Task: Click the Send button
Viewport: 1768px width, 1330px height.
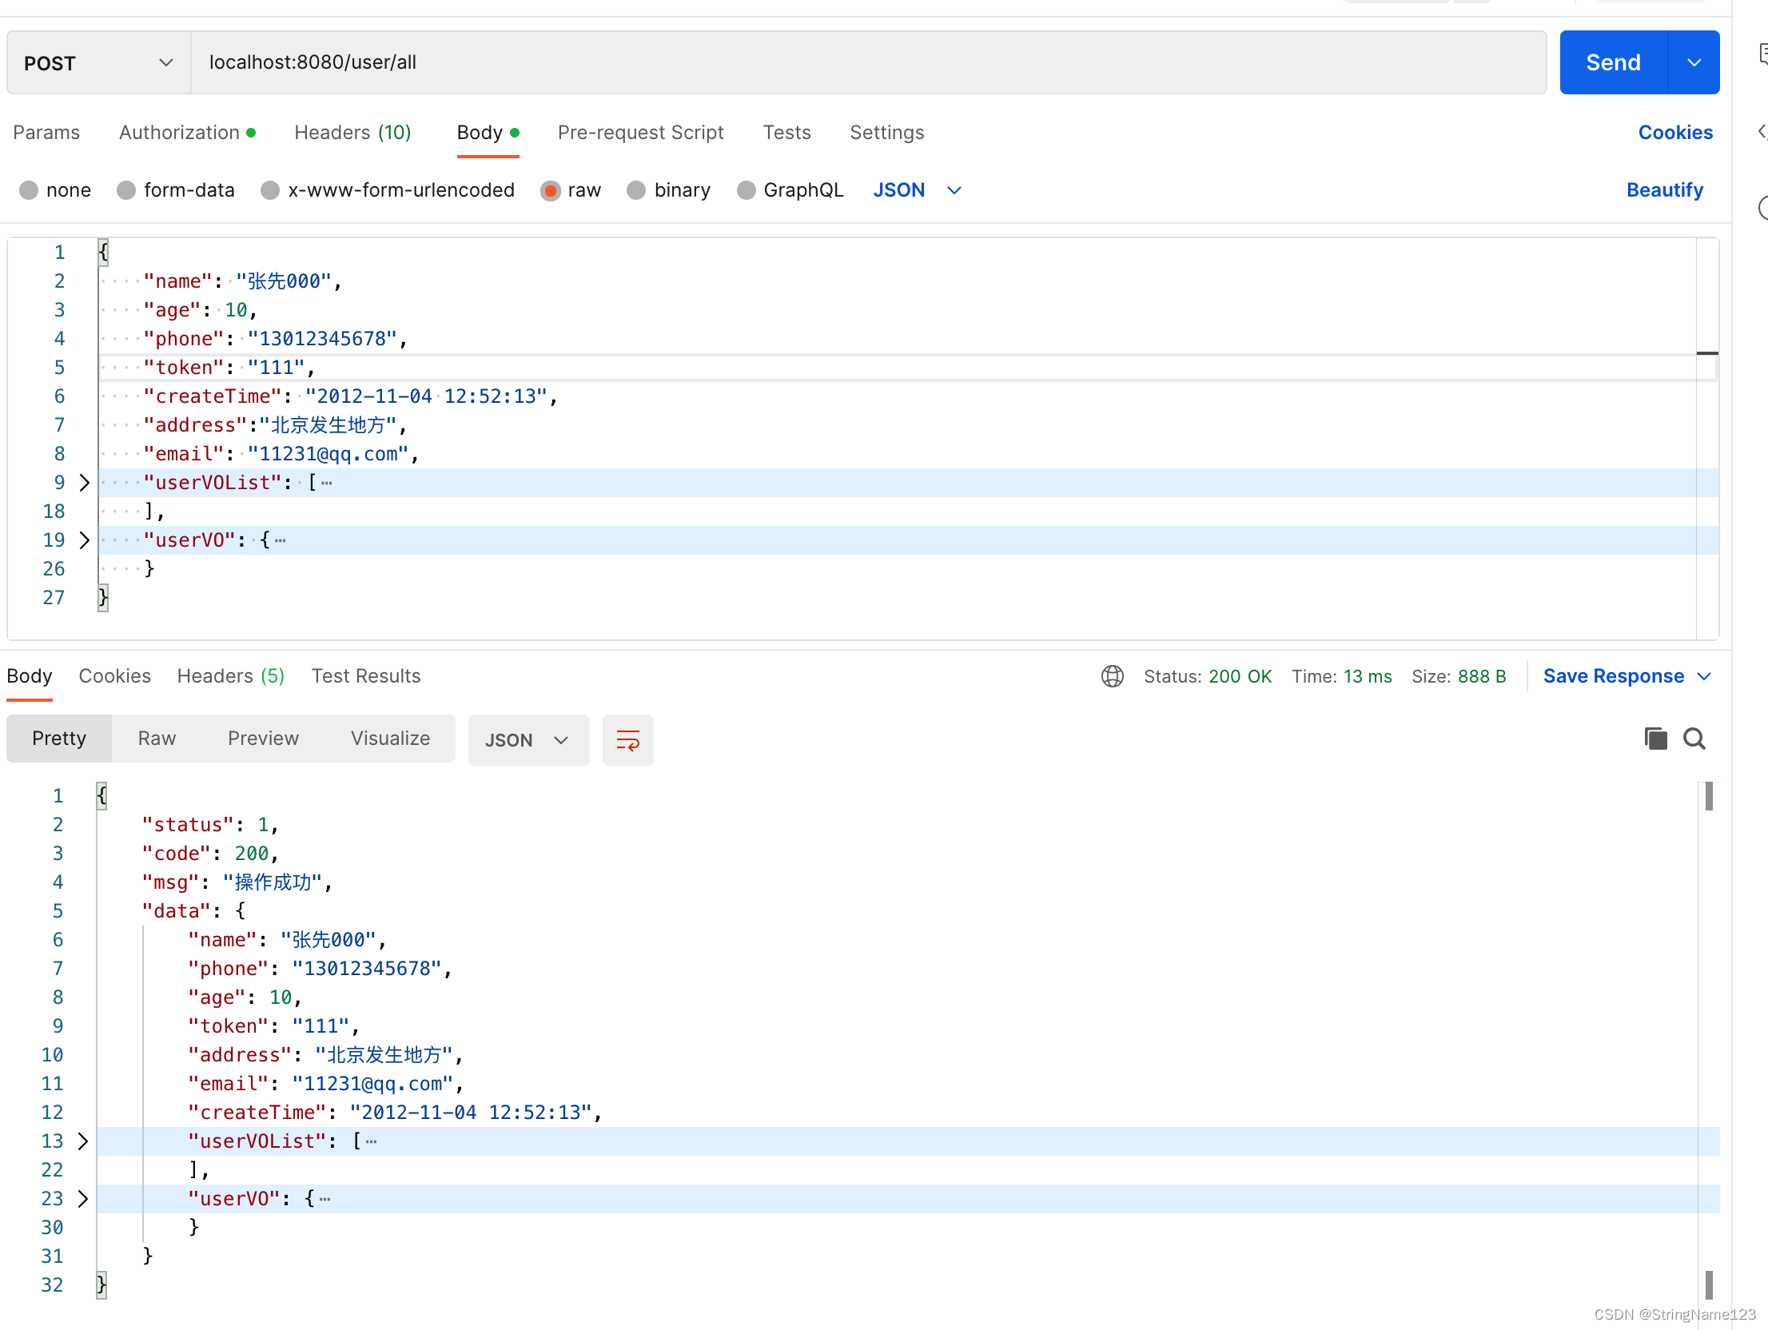Action: coord(1612,62)
